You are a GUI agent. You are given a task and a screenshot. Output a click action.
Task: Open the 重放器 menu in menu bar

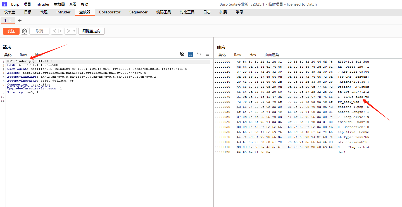point(59,4)
